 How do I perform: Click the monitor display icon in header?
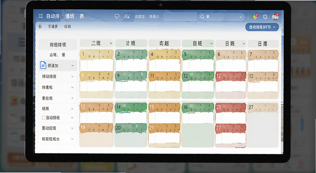click(x=117, y=16)
